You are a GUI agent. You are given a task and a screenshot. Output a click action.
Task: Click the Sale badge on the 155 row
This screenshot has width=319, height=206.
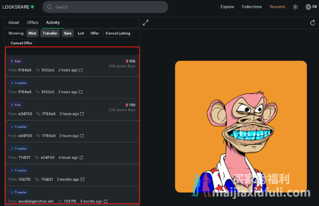point(16,61)
